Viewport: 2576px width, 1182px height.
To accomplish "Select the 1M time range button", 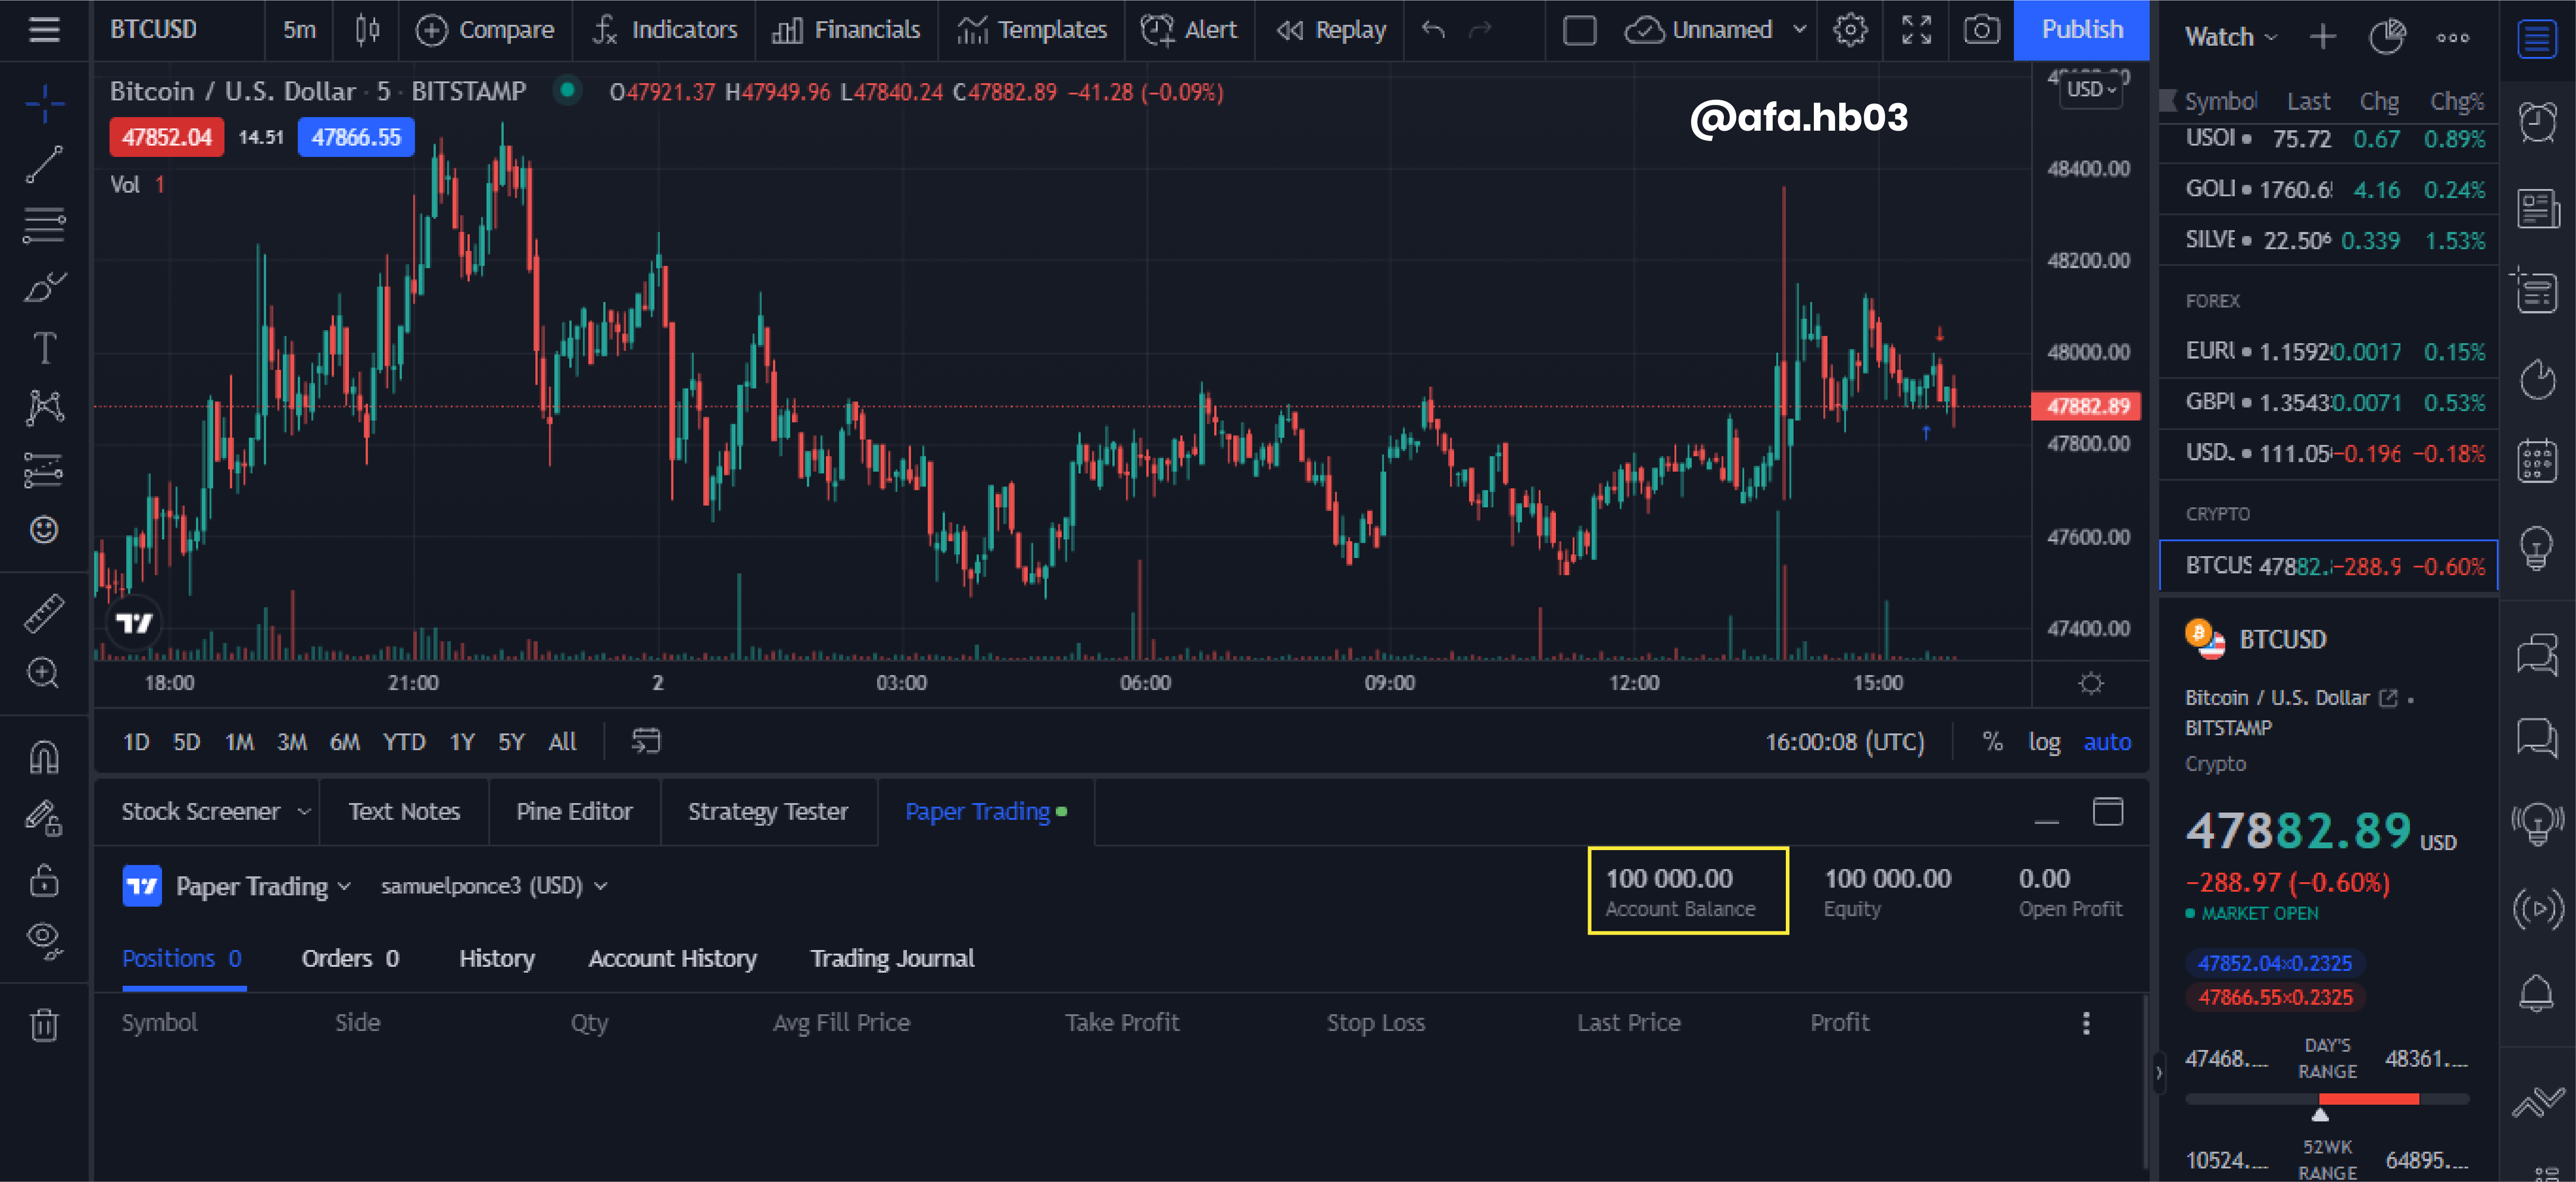I will point(239,742).
